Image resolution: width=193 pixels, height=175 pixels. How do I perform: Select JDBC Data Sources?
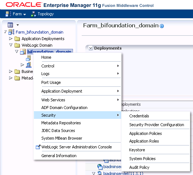(x=78, y=131)
